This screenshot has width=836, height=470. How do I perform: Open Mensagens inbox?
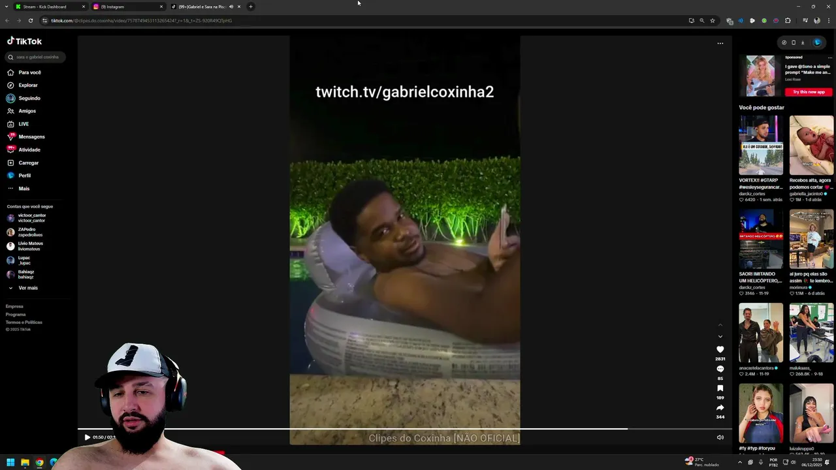point(26,136)
